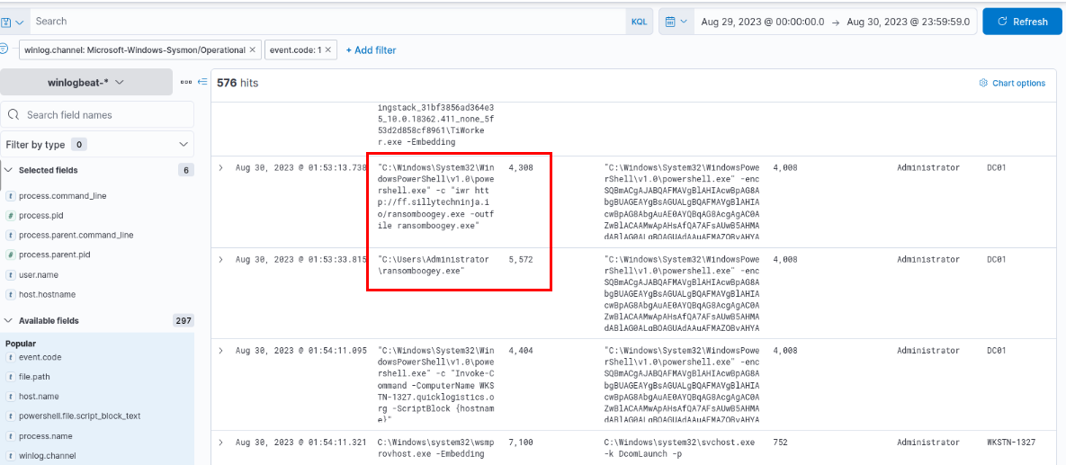Viewport: 1066px width, 465px height.
Task: Select powershell.file.script_block_text field
Action: click(x=79, y=416)
